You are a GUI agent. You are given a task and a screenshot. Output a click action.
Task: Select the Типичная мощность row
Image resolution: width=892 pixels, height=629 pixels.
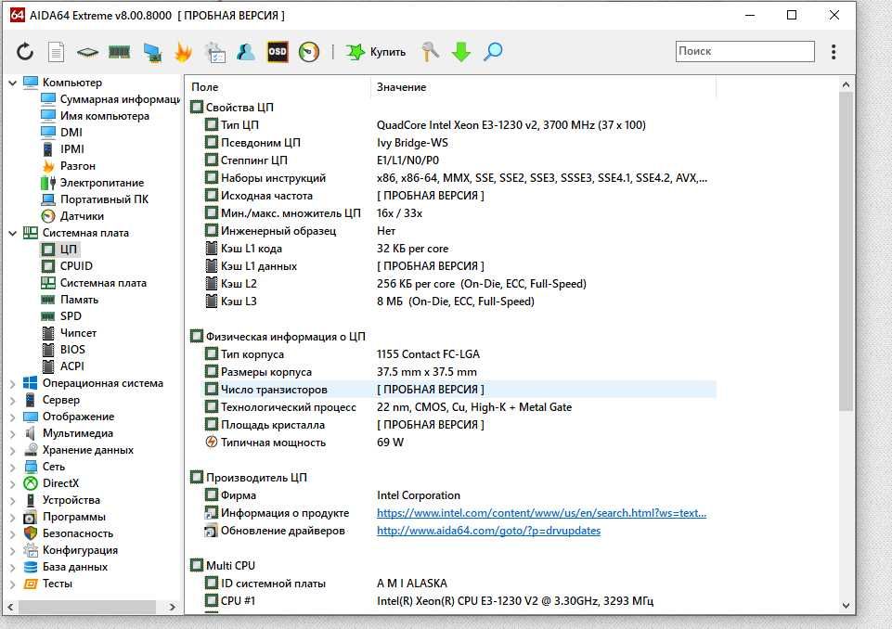click(x=452, y=443)
